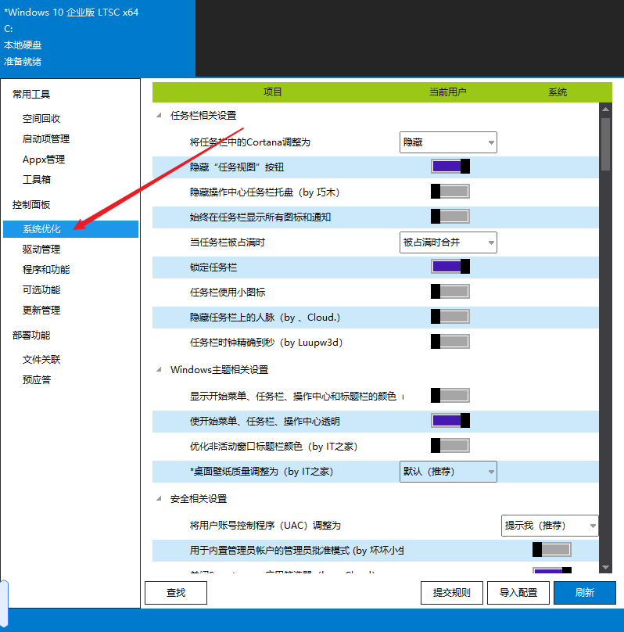The image size is (624, 632).
Task: Click the scrollbar down arrow
Action: 605,567
